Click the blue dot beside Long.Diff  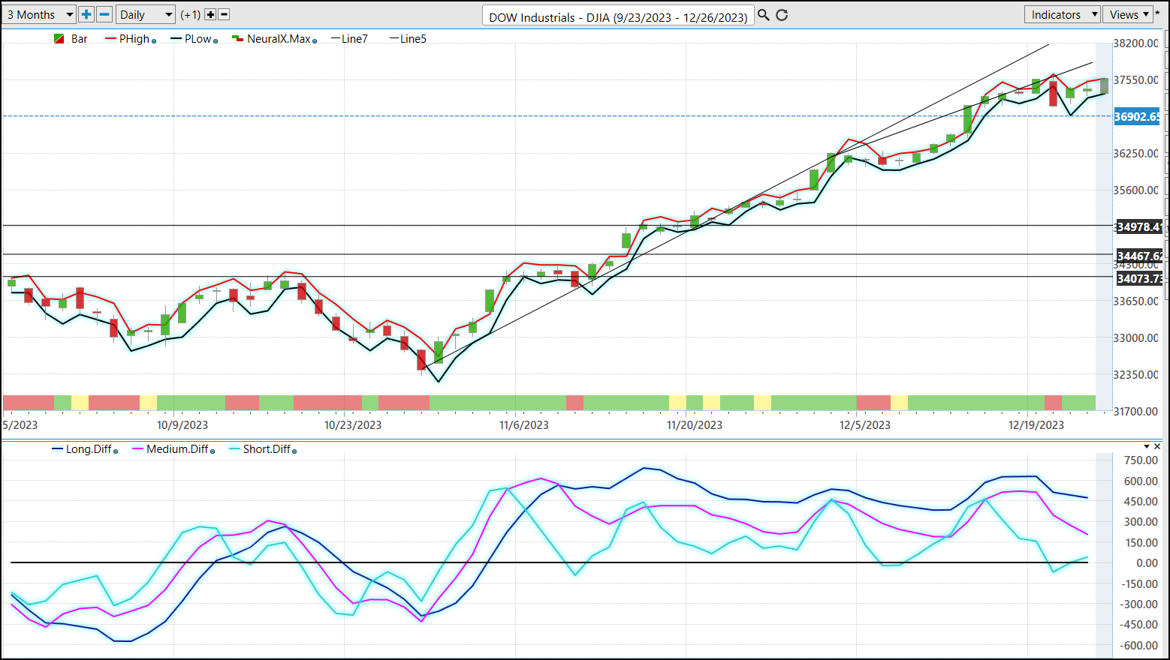(x=116, y=451)
